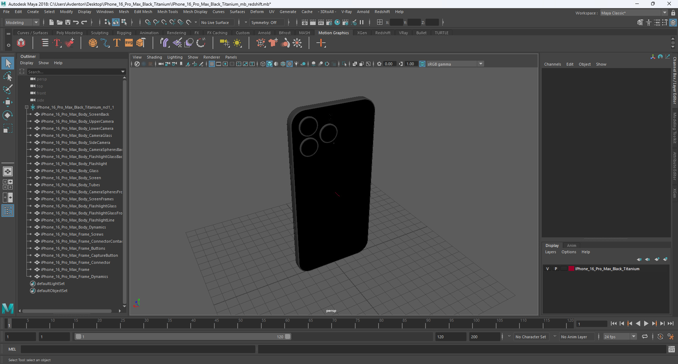Click the Pause Viewport icon in status line
Screen dimensions: 678x364
coord(362,22)
